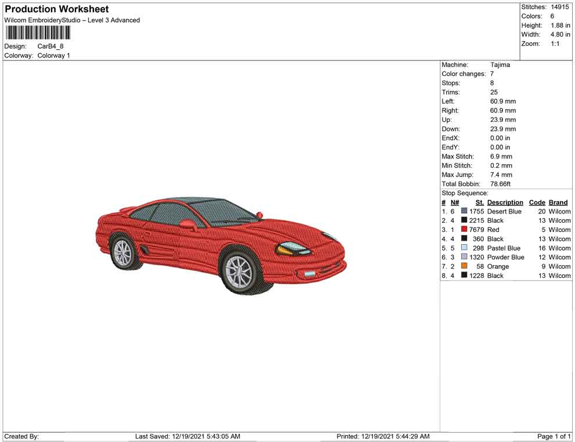Click Black swatch with 360 stitches
575x442 pixels.
464,239
